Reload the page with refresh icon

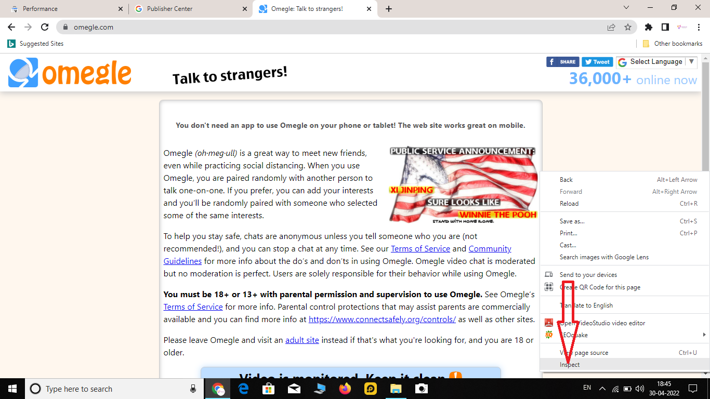point(45,27)
